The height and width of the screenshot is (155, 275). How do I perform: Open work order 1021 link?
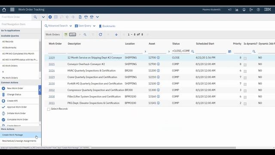coord(52,64)
